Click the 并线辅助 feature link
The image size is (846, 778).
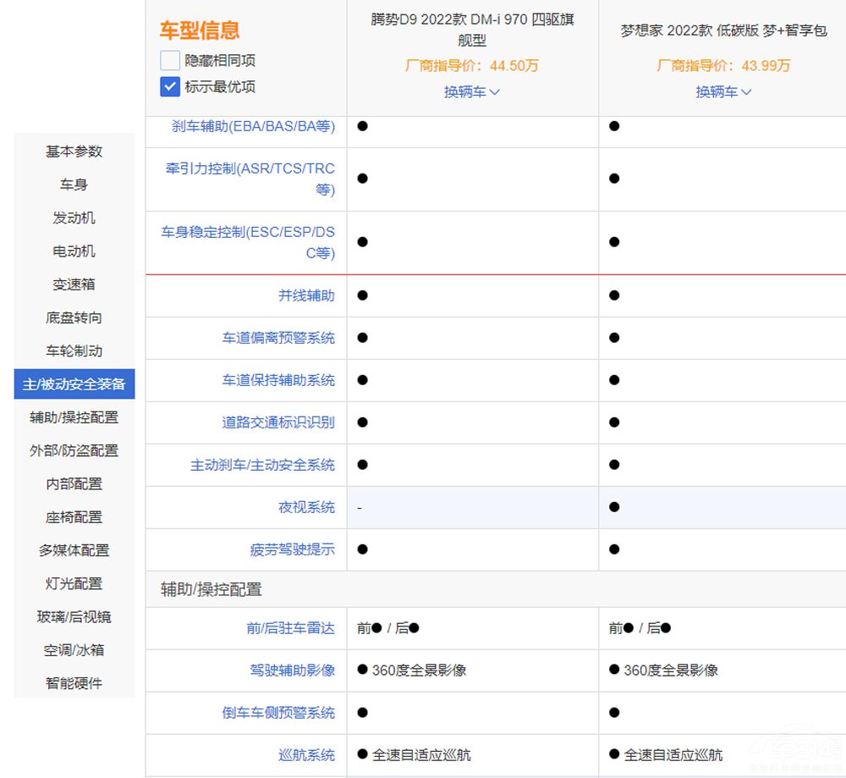306,295
